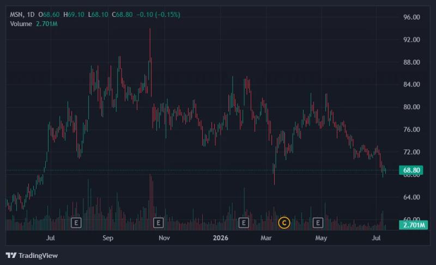Click the 80.00 label on the price axis
This screenshot has height=265, width=436.
tap(411, 107)
